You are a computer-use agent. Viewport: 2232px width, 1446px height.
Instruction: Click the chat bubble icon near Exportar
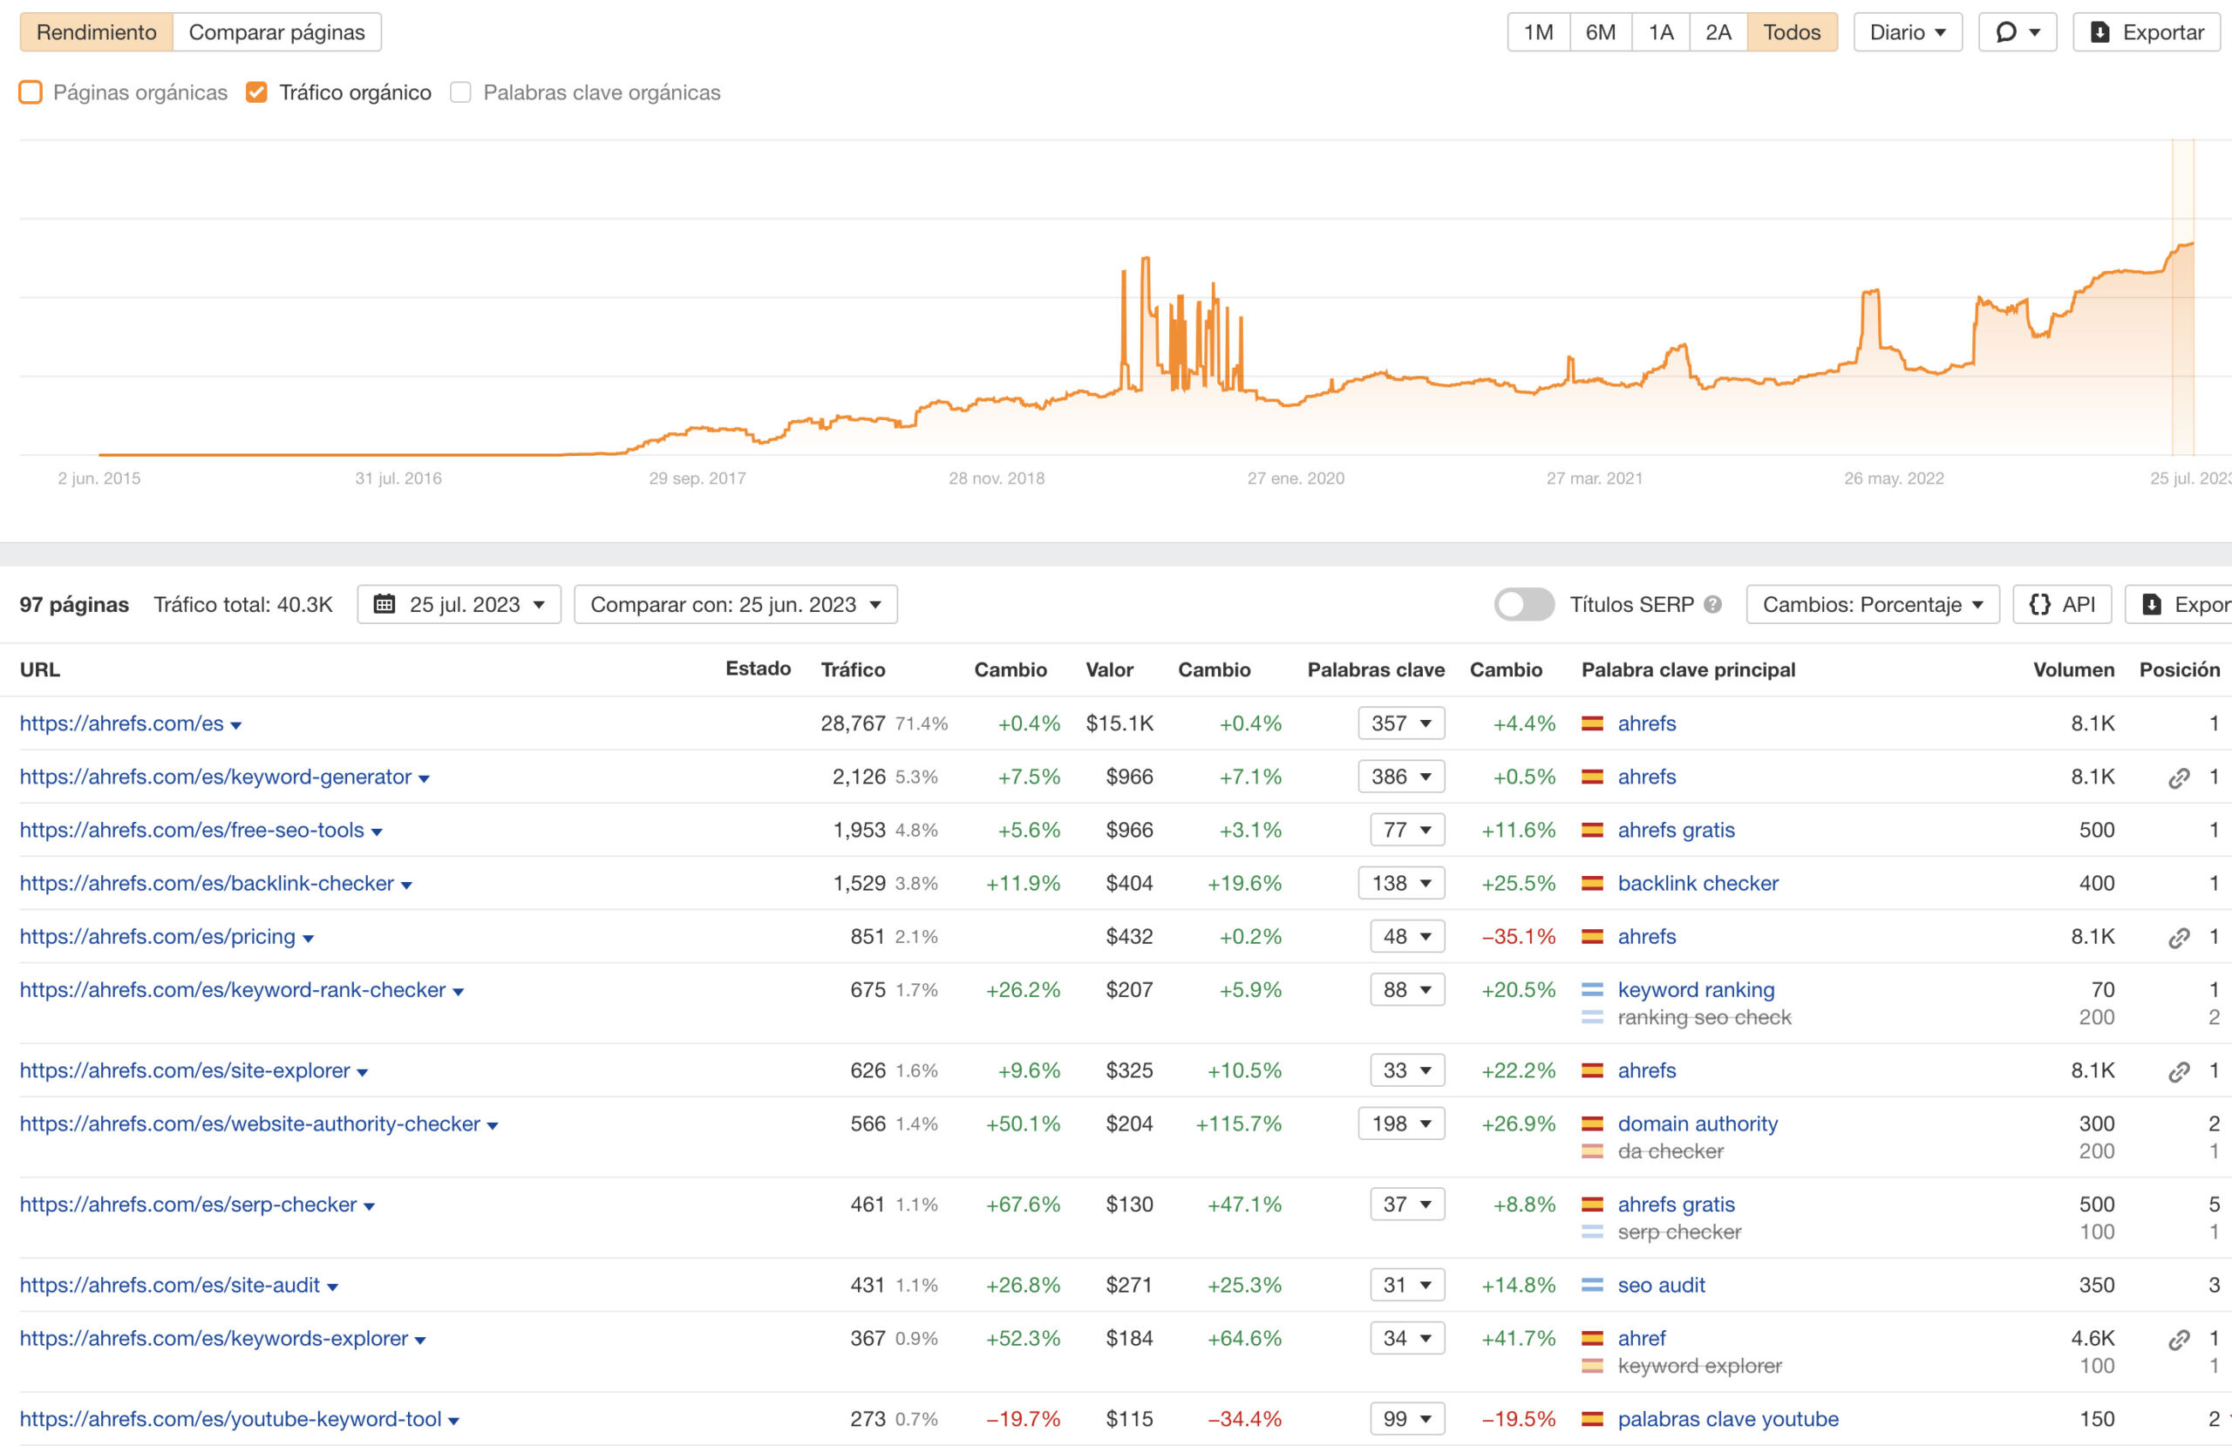tap(2007, 31)
